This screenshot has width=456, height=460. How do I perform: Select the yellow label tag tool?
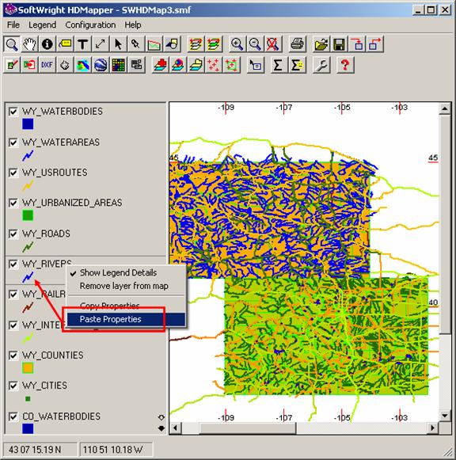(x=65, y=44)
